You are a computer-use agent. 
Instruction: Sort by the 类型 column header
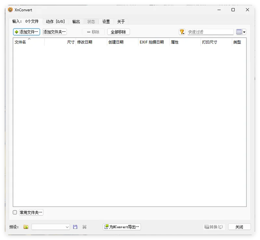click(x=239, y=42)
